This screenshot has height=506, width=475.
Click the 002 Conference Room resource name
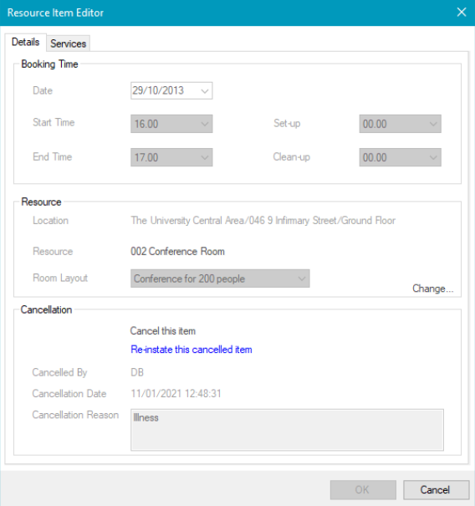click(177, 252)
